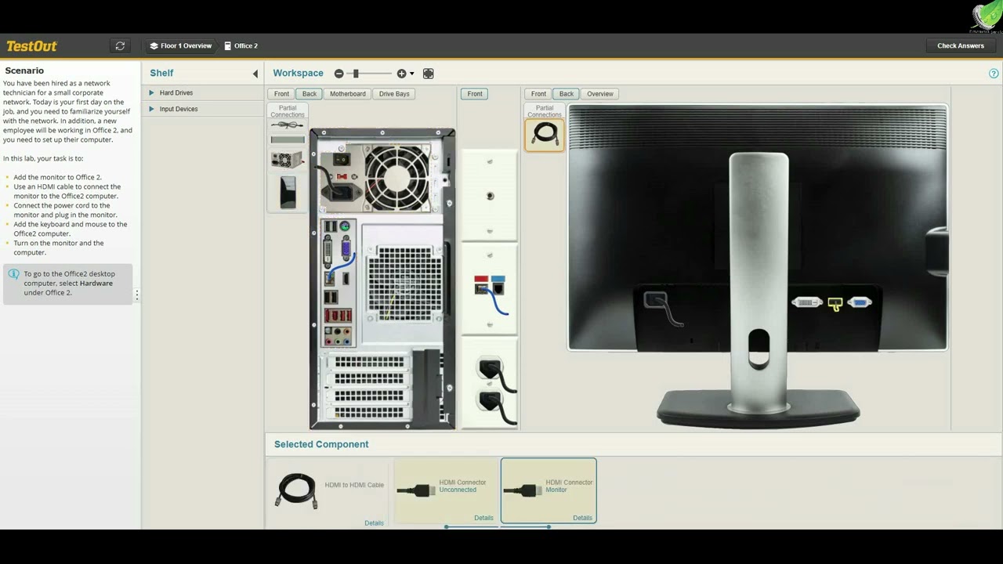1003x564 pixels.
Task: Select the HDMI cable in monitor Partial Connections
Action: tap(544, 135)
